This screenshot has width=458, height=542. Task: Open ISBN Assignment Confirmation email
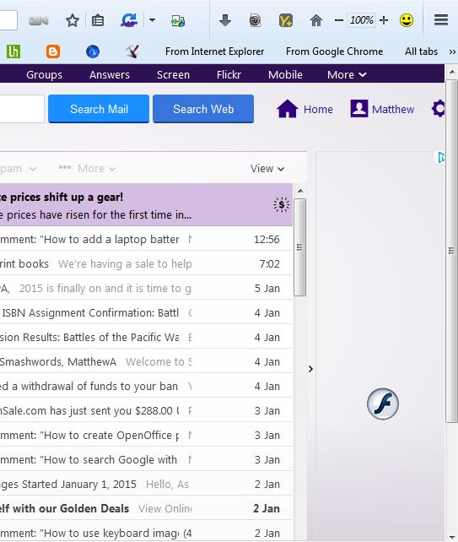click(146, 313)
